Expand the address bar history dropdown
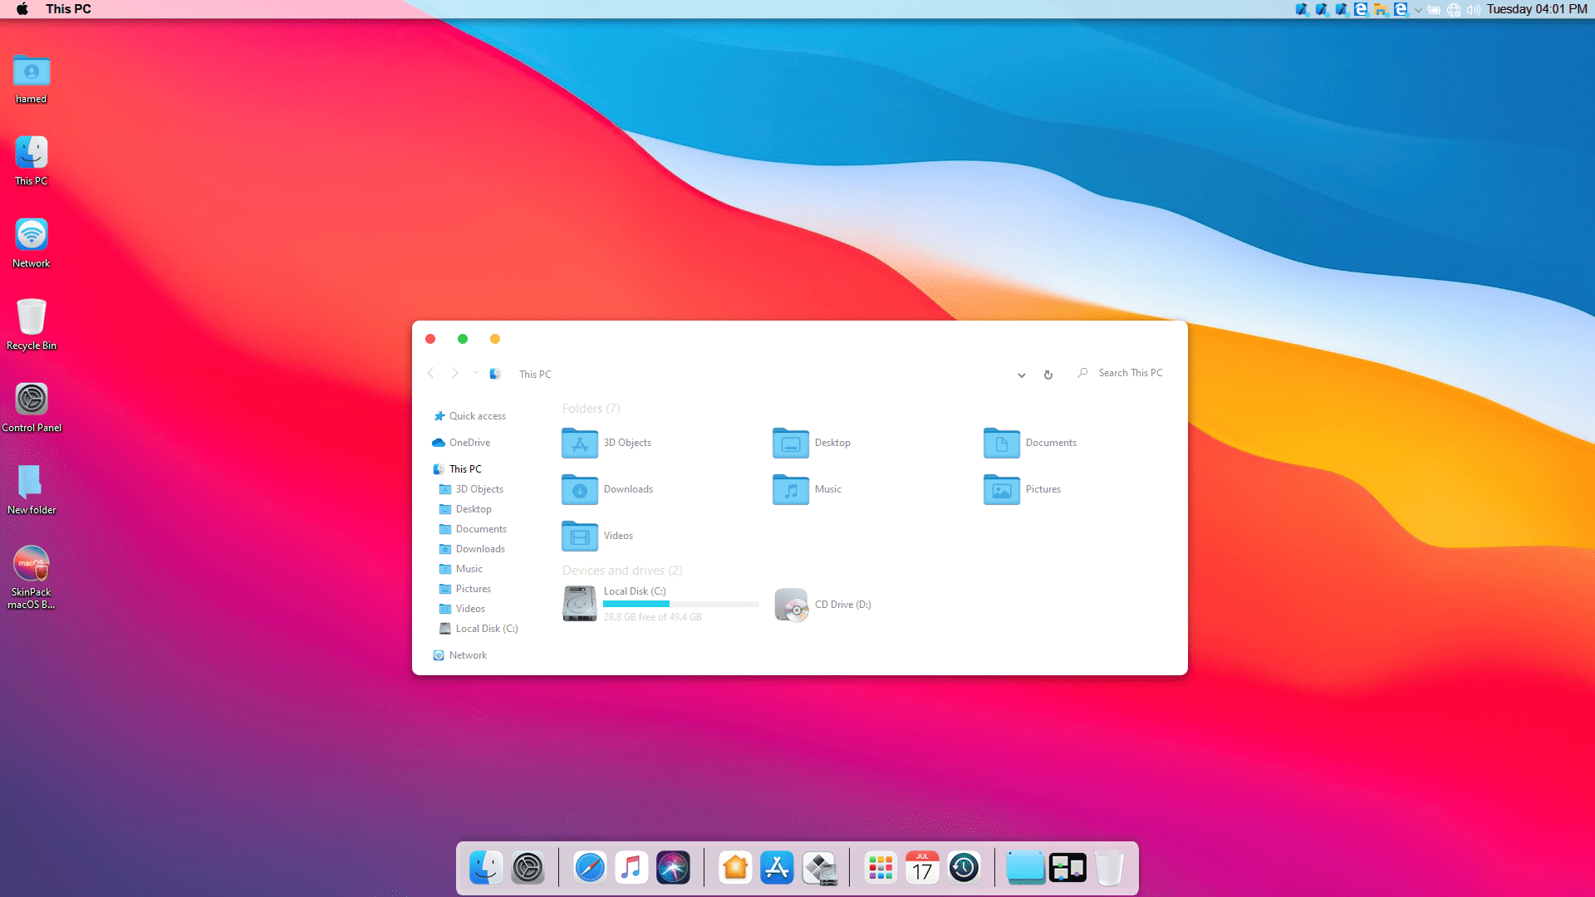Screen dimensions: 1595x897 coord(1021,375)
